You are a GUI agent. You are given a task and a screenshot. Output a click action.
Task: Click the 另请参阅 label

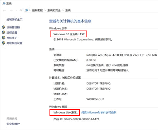coord(12,118)
